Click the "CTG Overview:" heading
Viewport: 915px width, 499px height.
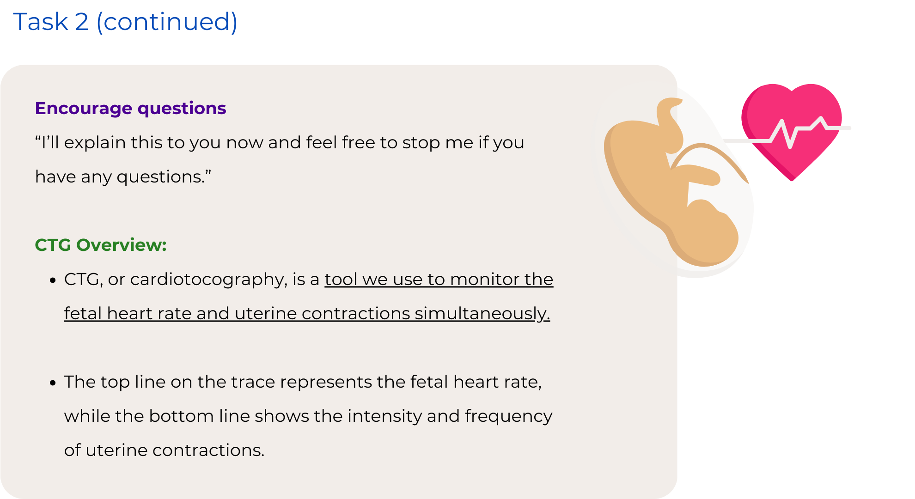(101, 245)
